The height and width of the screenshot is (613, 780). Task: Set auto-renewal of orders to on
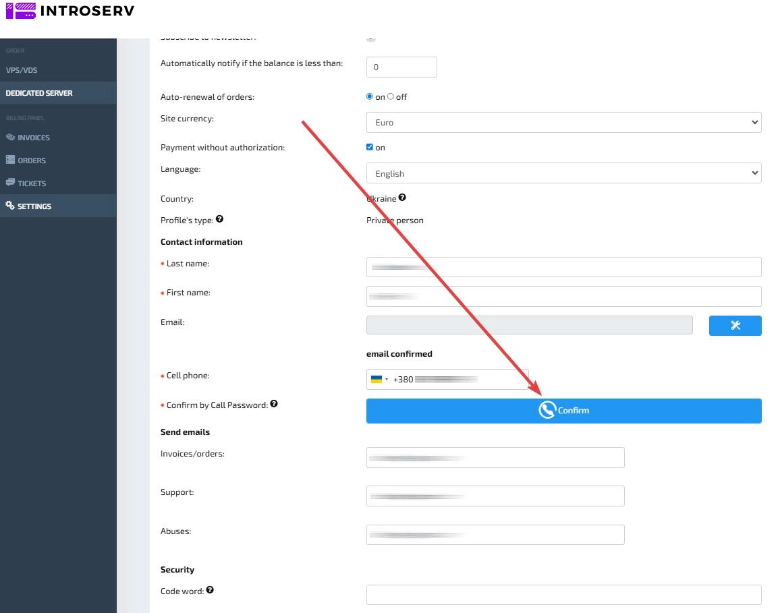click(370, 96)
